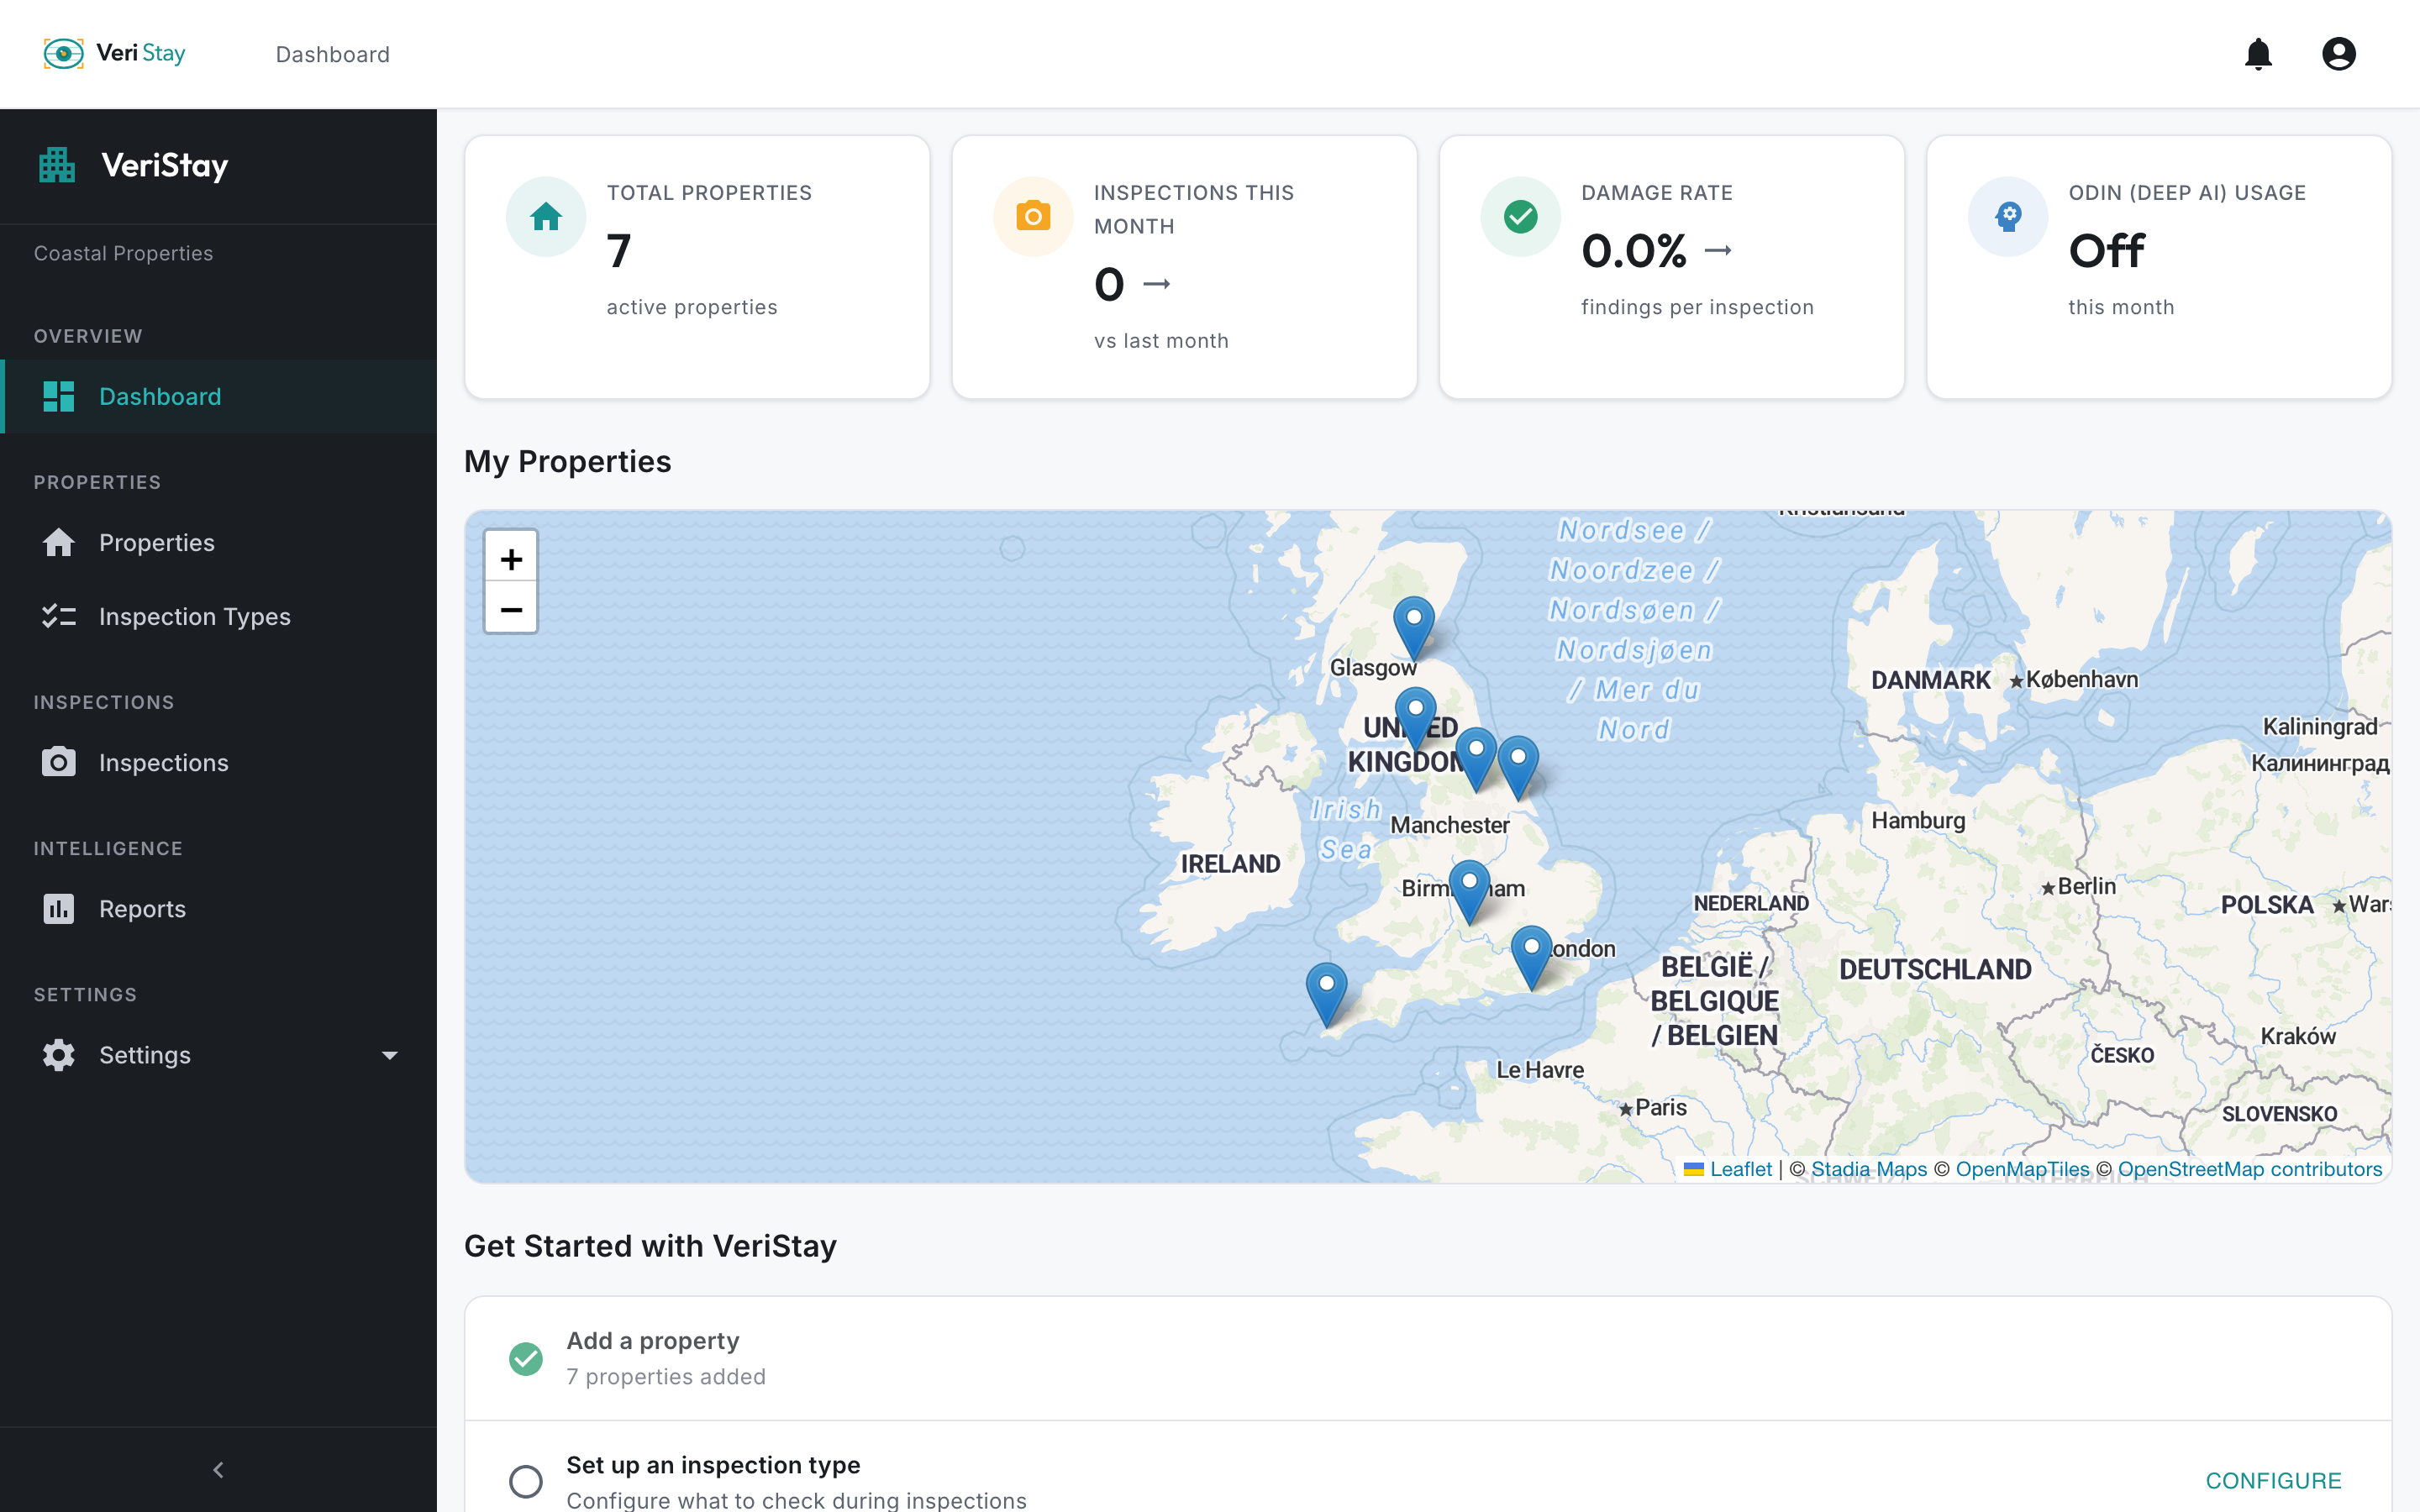The width and height of the screenshot is (2420, 1512).
Task: Click the Add a property completed checkmark
Action: 527,1358
